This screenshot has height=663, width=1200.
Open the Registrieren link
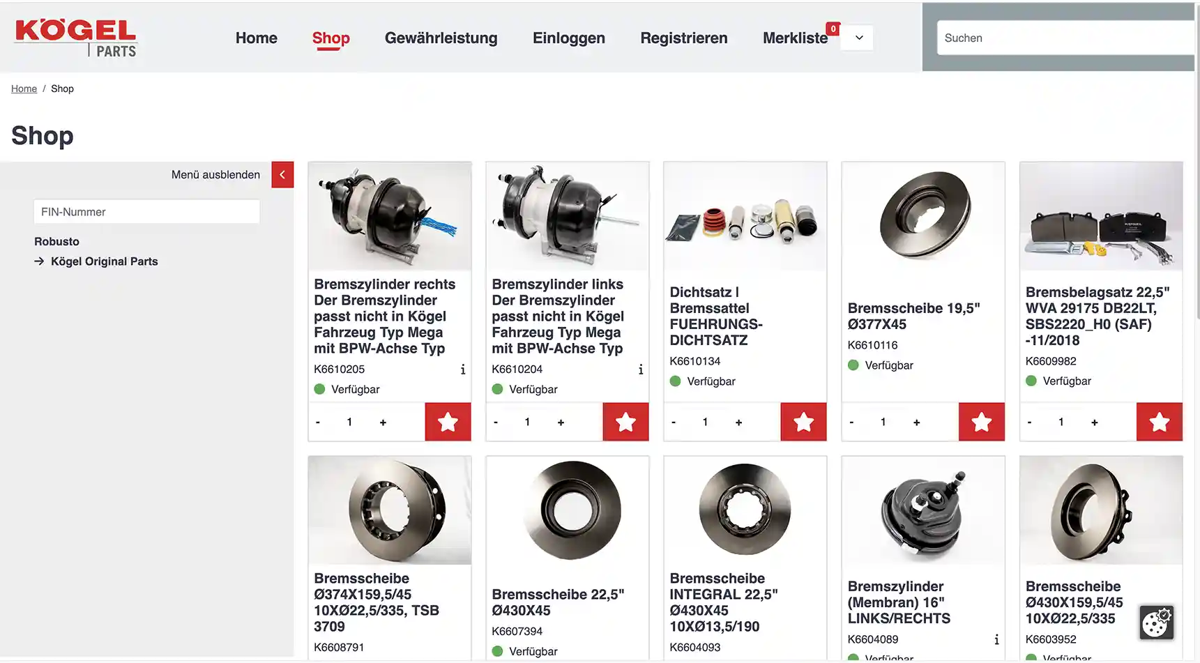coord(684,38)
